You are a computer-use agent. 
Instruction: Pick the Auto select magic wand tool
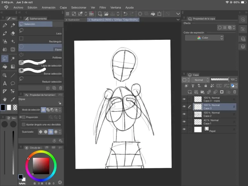pyautogui.click(x=13, y=58)
